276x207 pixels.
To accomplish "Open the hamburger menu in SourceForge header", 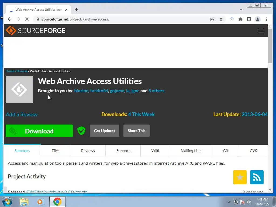I will (261, 31).
